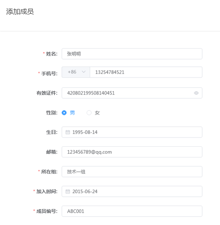
Task: Click the calendar icon in the birthday field
Action: point(68,132)
